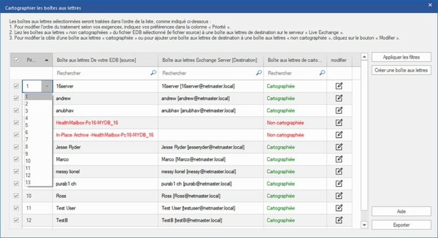This screenshot has height=238, width=438.
Task: Click the 'purab1 ch' source mailbox cell
Action: [105, 184]
